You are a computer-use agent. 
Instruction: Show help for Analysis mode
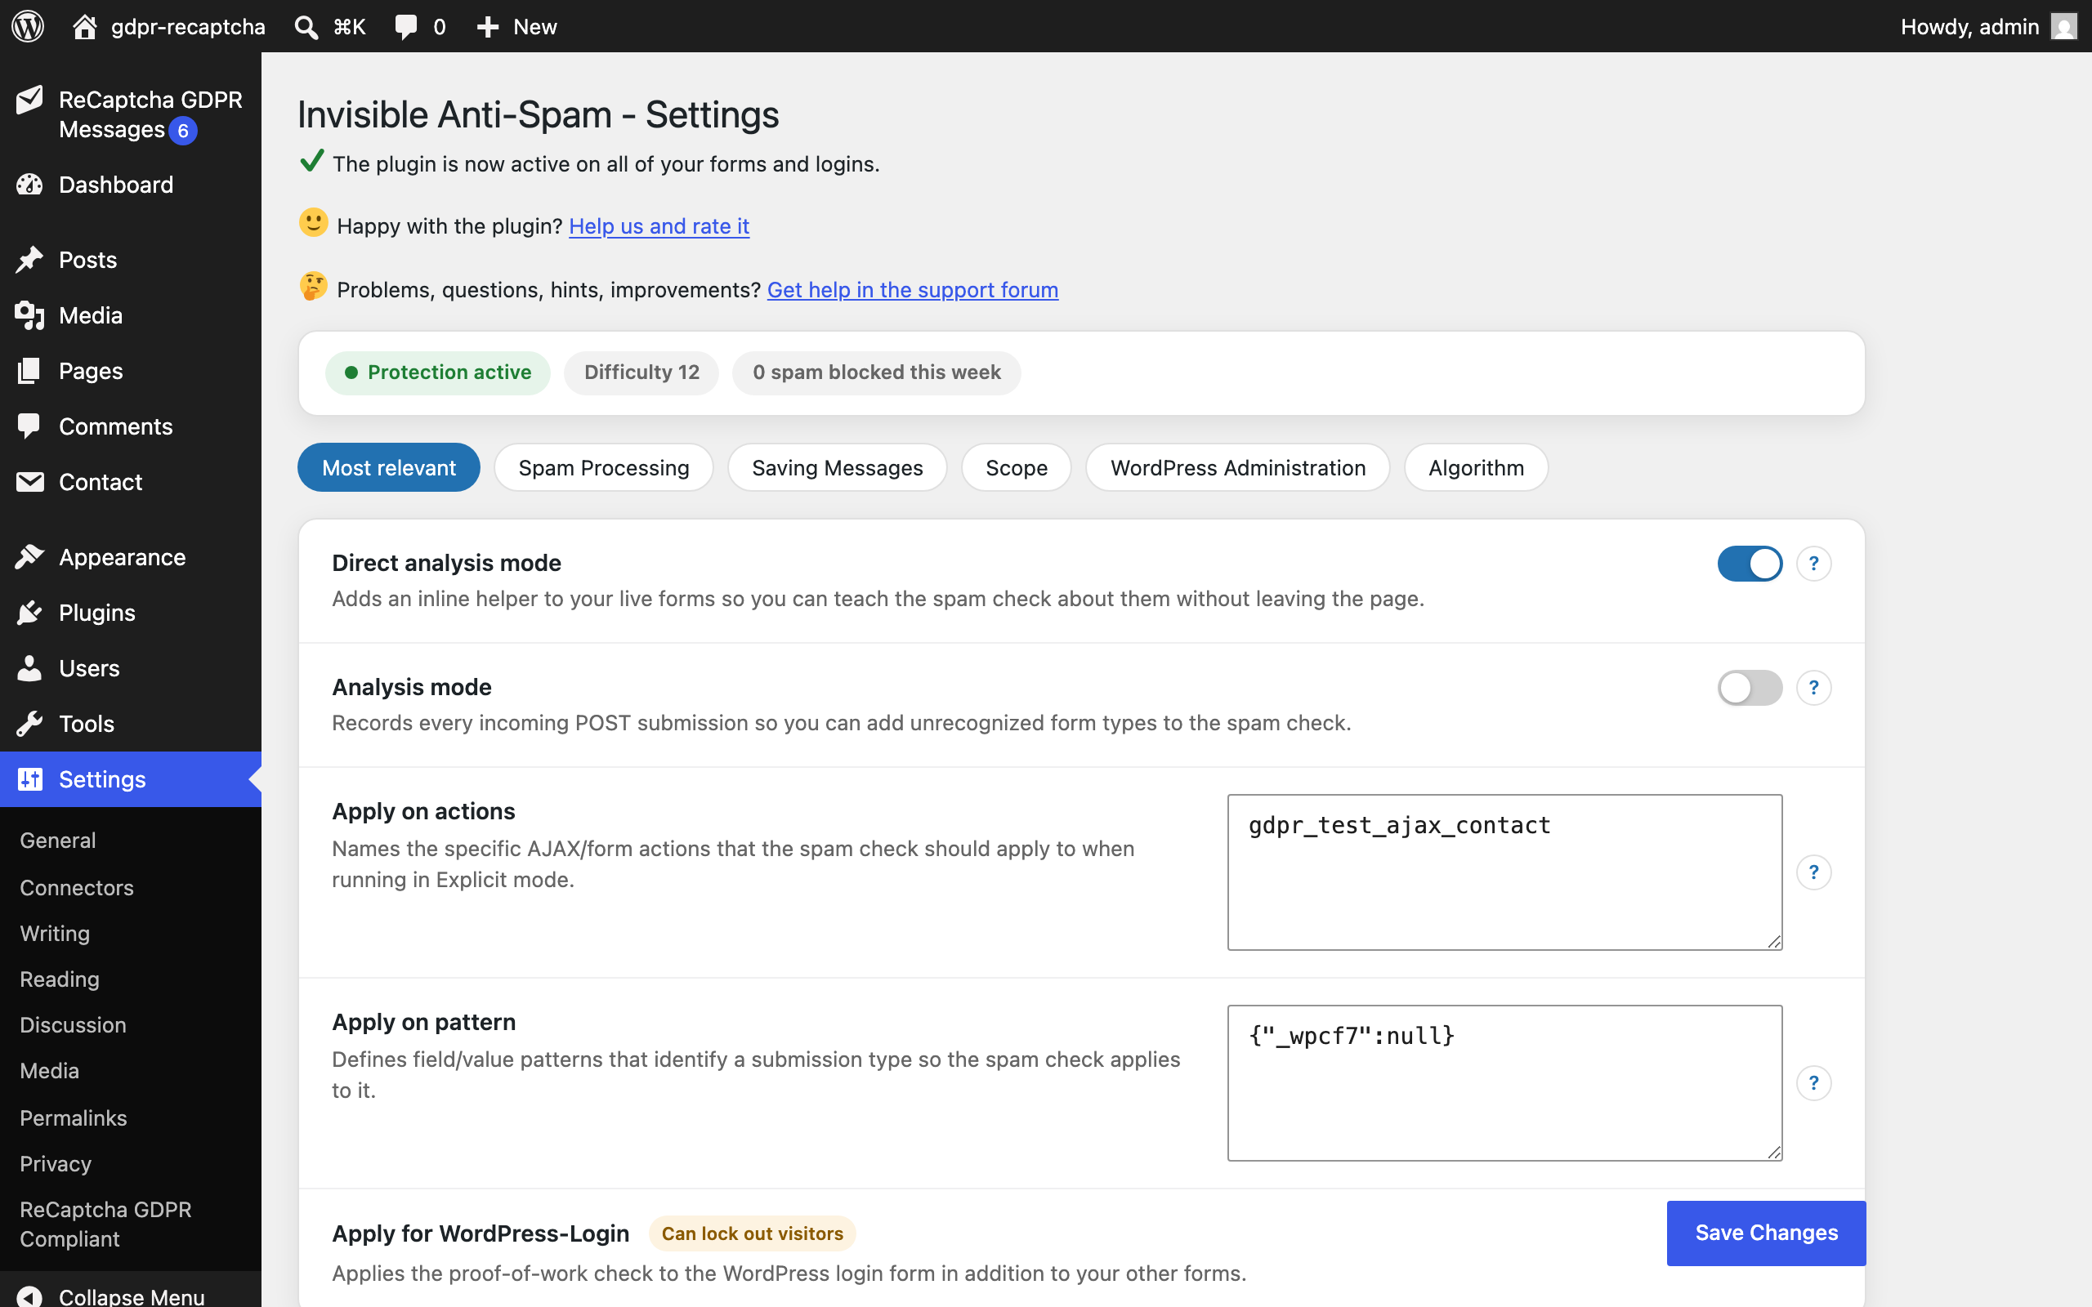click(x=1813, y=688)
